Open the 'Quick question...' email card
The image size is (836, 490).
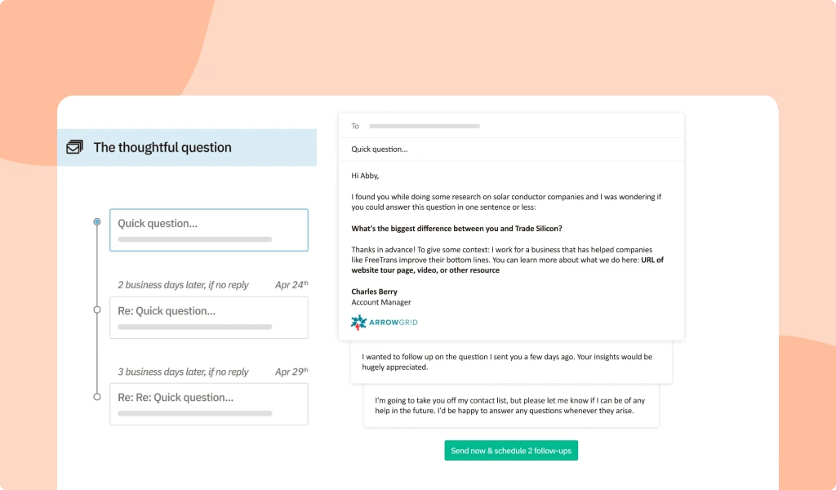click(208, 229)
